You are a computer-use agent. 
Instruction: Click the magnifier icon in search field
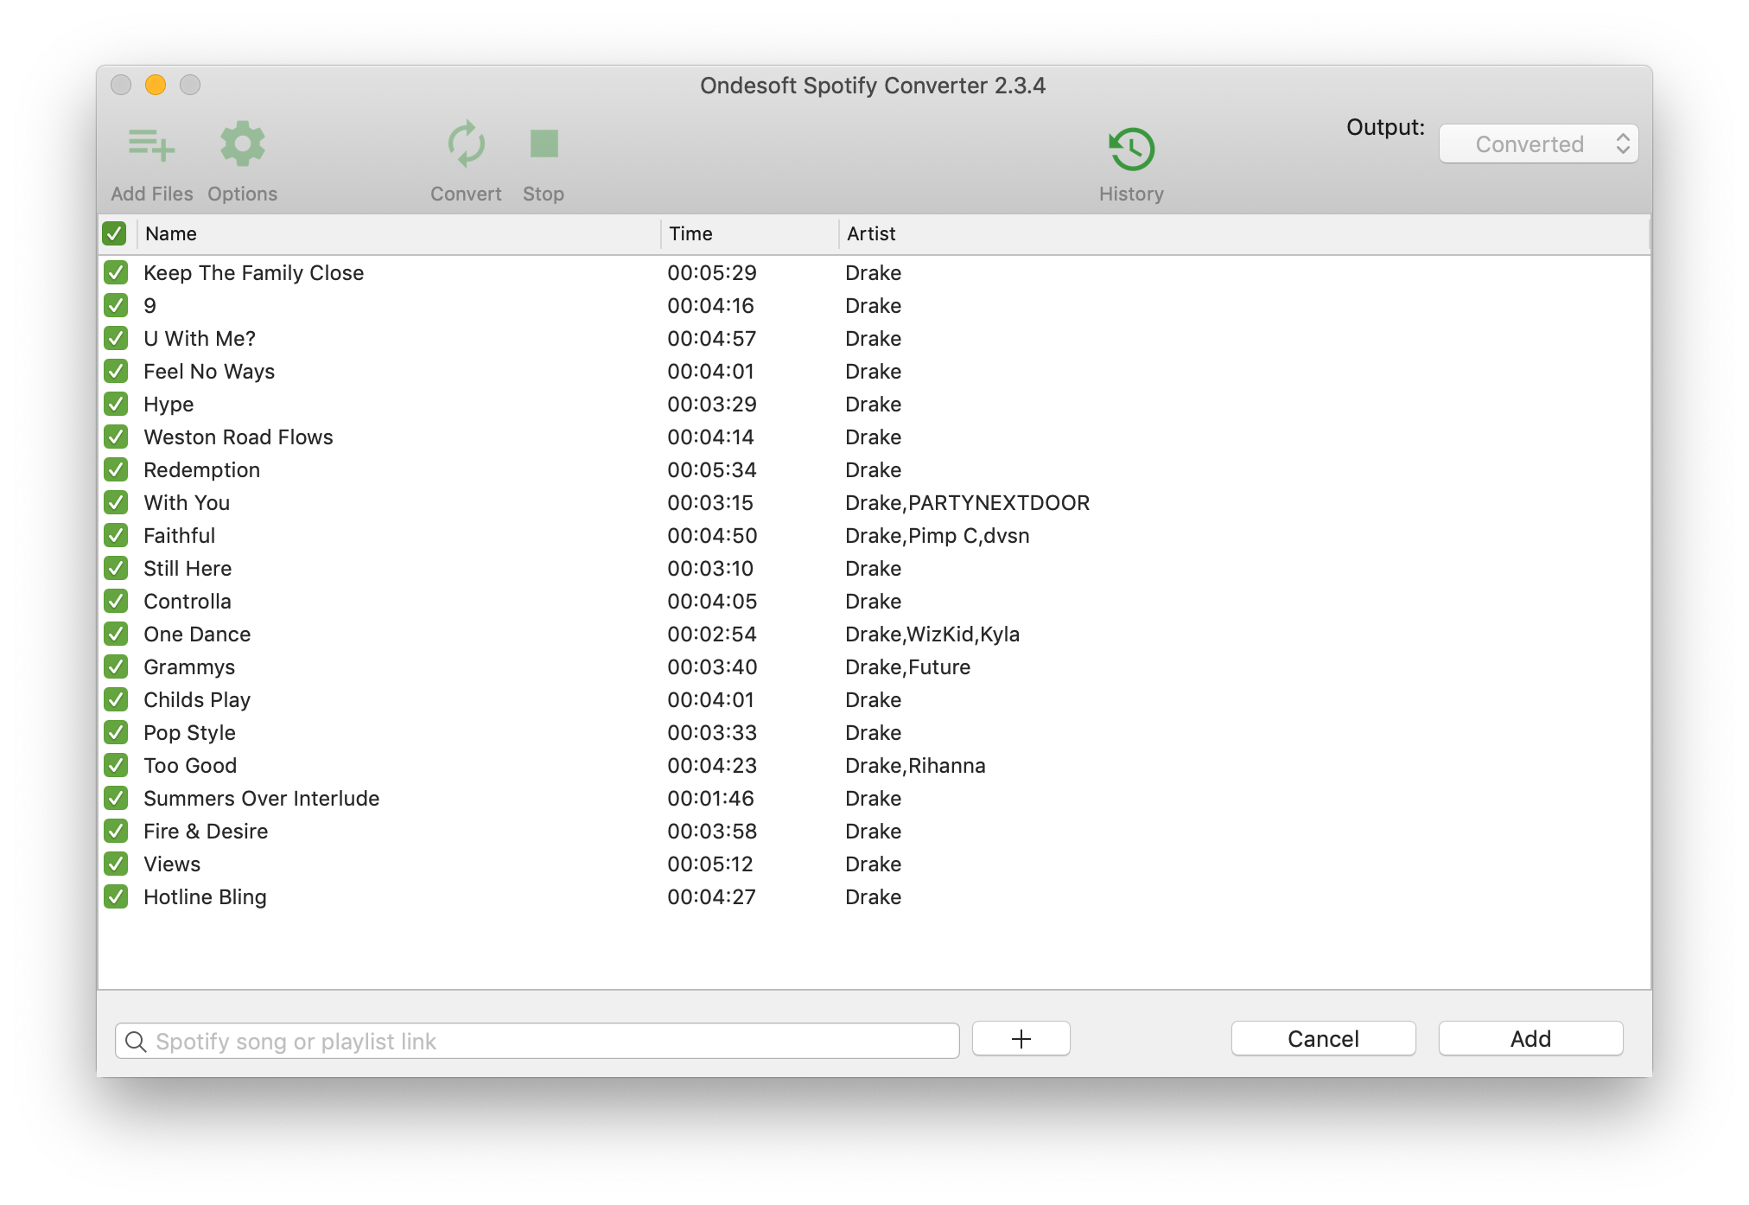pos(136,1041)
